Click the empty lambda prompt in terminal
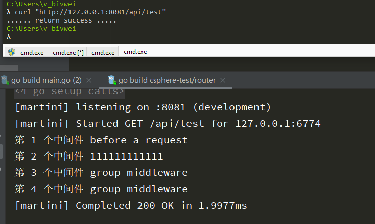 [9, 37]
